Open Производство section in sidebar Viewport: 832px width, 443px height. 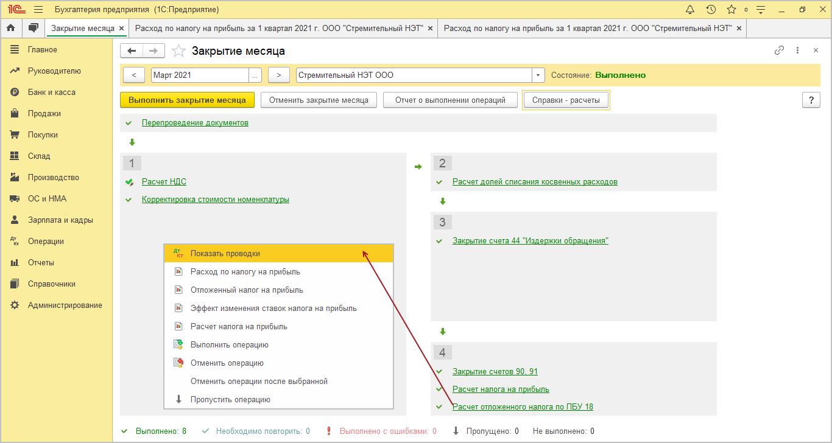click(x=54, y=177)
